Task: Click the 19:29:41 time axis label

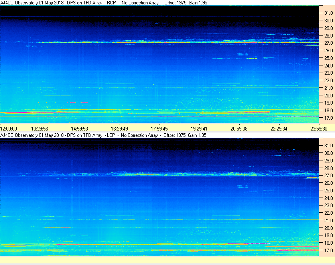Action: tap(199, 129)
